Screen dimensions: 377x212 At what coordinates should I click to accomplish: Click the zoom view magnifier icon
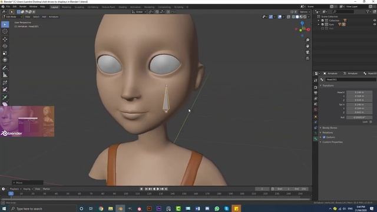307,40
